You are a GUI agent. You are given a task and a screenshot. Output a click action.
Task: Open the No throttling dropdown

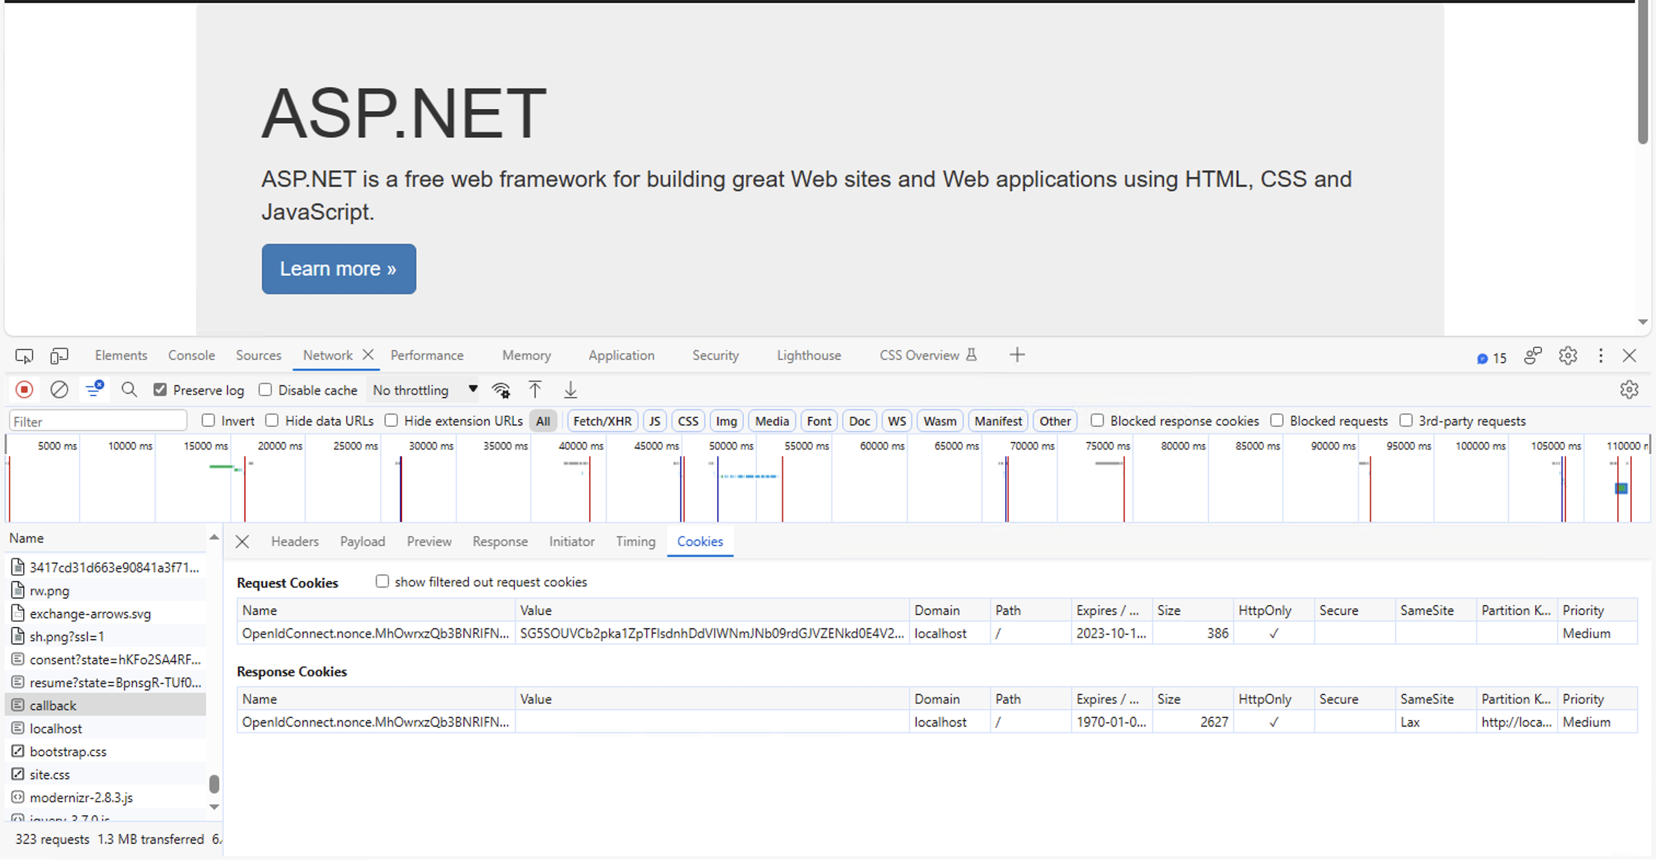[x=424, y=390]
